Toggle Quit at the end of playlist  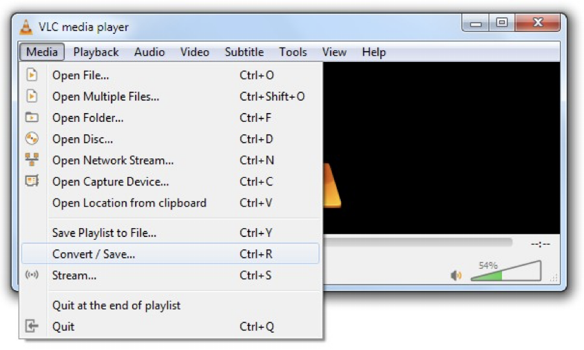(170, 305)
